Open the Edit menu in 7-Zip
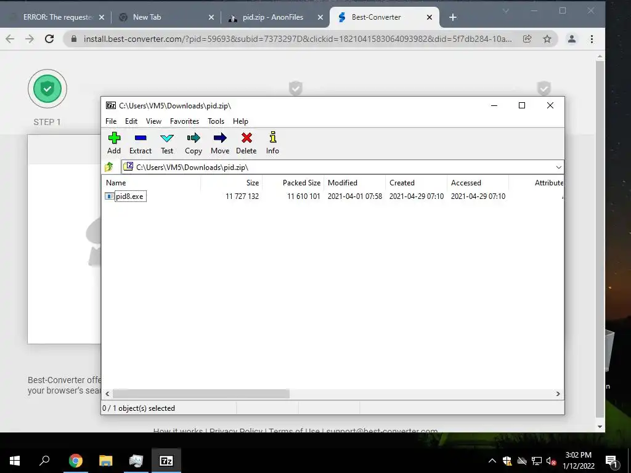This screenshot has height=473, width=631. coord(131,121)
